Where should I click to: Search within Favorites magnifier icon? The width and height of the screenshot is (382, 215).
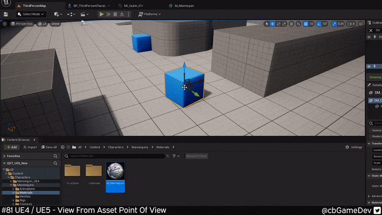pos(55,156)
